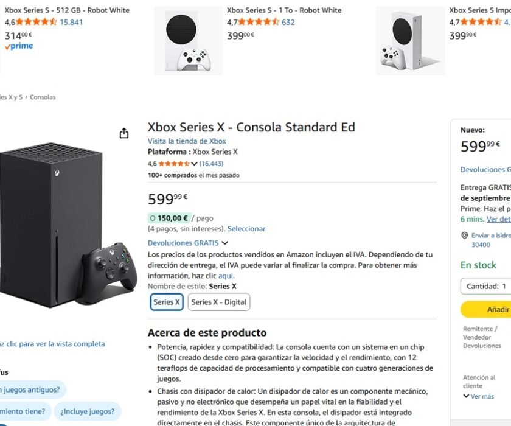Click the Seleccionar installments link
Screen dimensions: 511x426
tap(246, 229)
